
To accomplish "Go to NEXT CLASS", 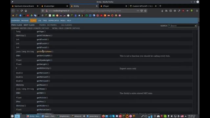I will click(x=29, y=25).
